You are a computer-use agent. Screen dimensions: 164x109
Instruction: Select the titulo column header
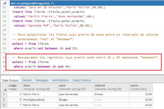[40, 87]
